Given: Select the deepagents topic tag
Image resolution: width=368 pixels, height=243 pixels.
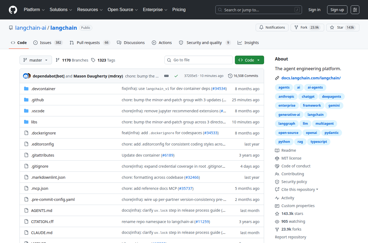Looking at the screenshot, I should coord(331,96).
